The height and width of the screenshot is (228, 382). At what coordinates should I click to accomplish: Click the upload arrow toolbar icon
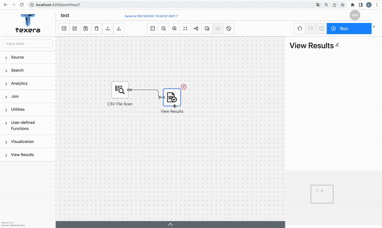tap(107, 29)
